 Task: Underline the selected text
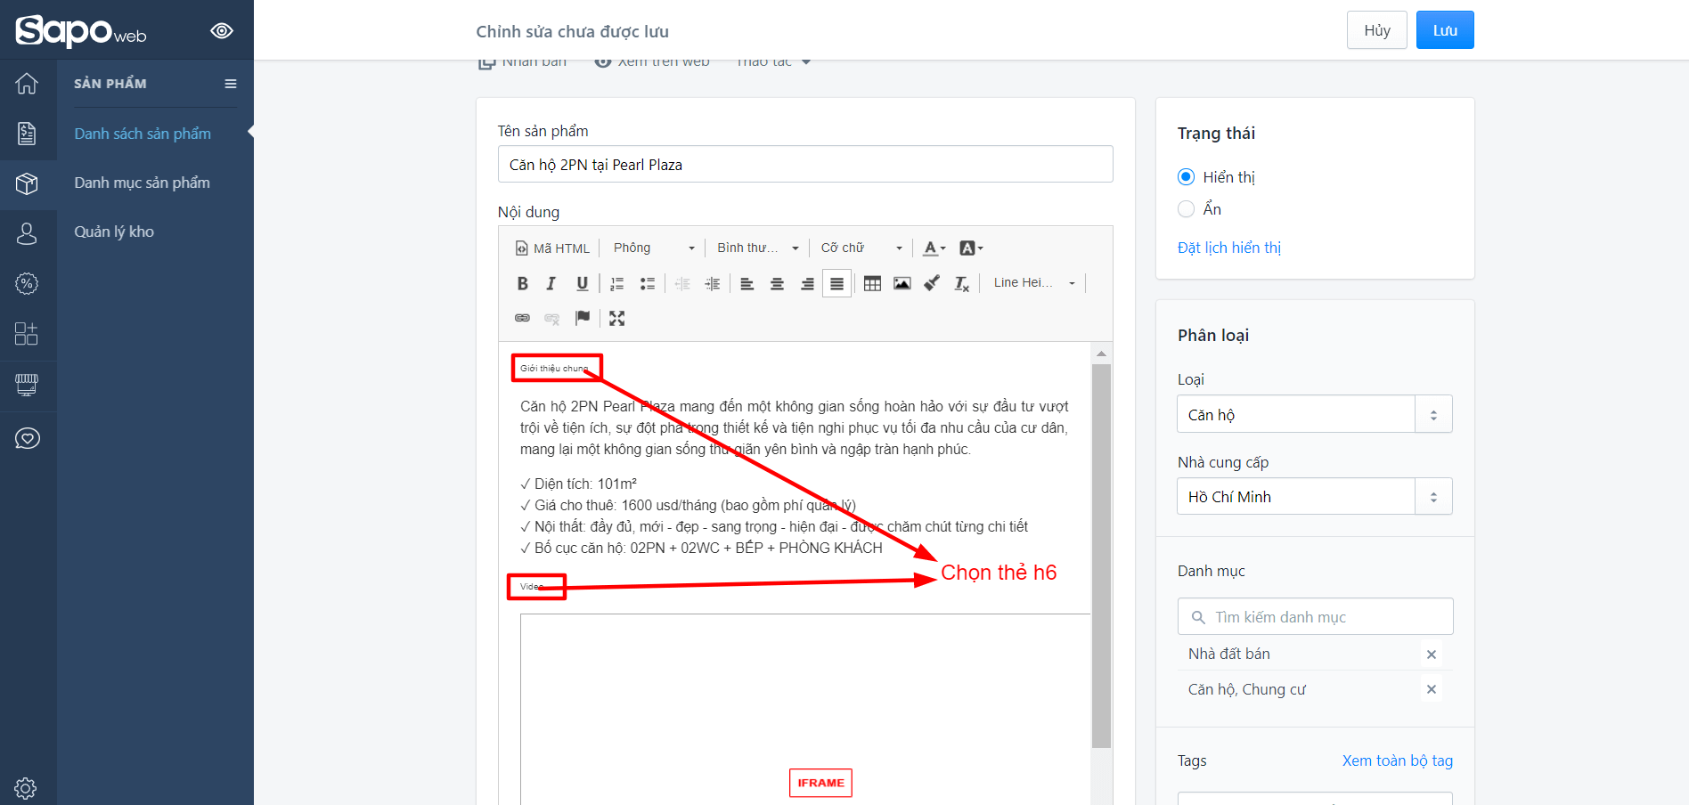[582, 283]
